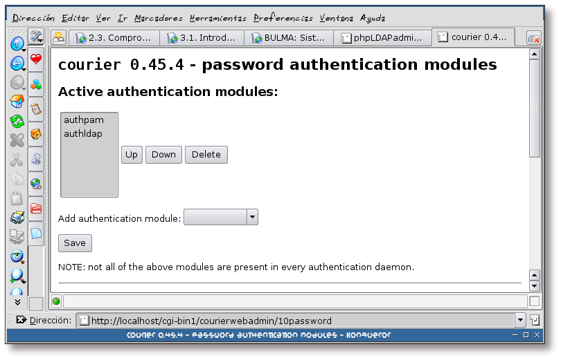Click the back navigation arrow icon

point(17,64)
